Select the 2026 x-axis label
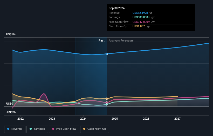Image resolution: width=213 pixels, height=136 pixels. 146,119
